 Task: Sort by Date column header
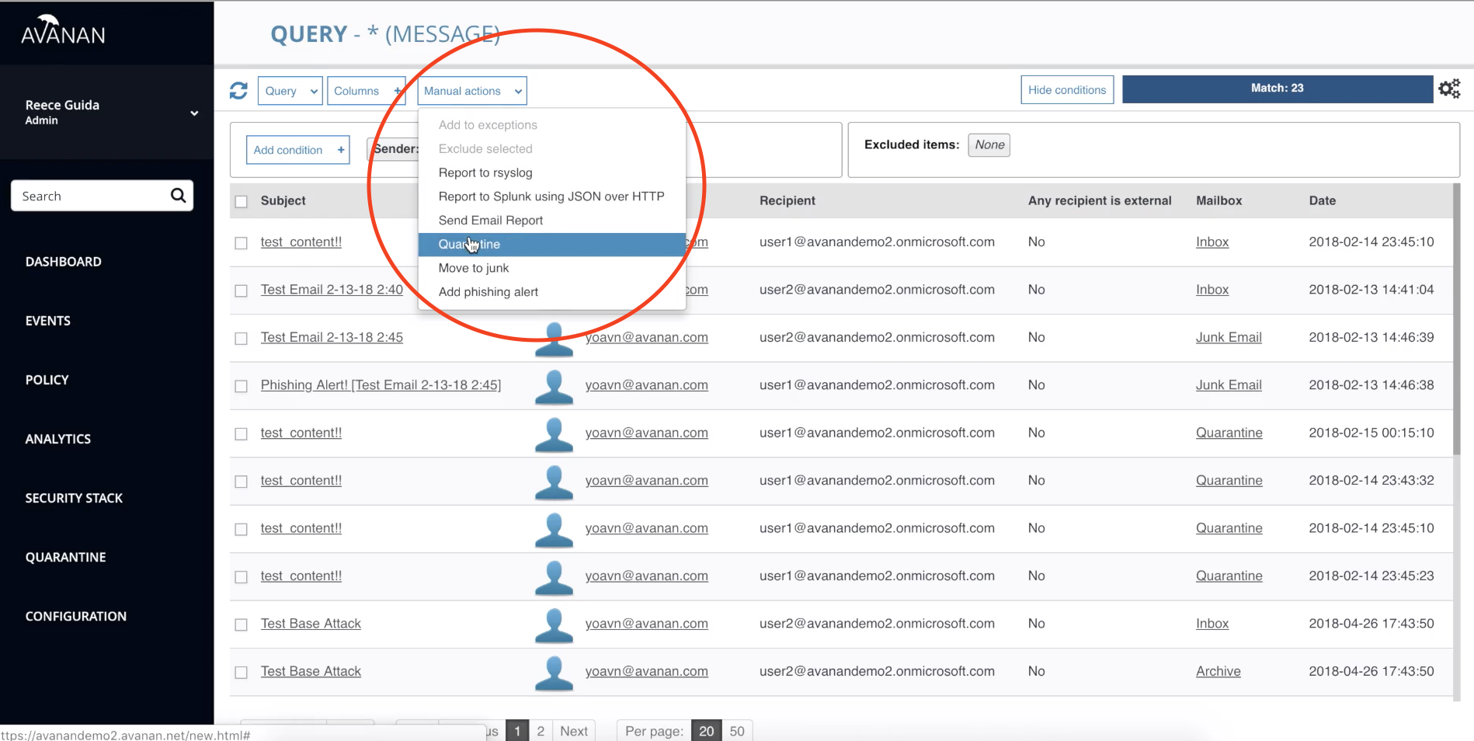pyautogui.click(x=1323, y=200)
